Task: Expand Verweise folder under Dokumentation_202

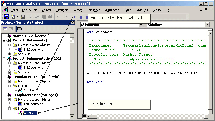Action: (x=9, y=72)
